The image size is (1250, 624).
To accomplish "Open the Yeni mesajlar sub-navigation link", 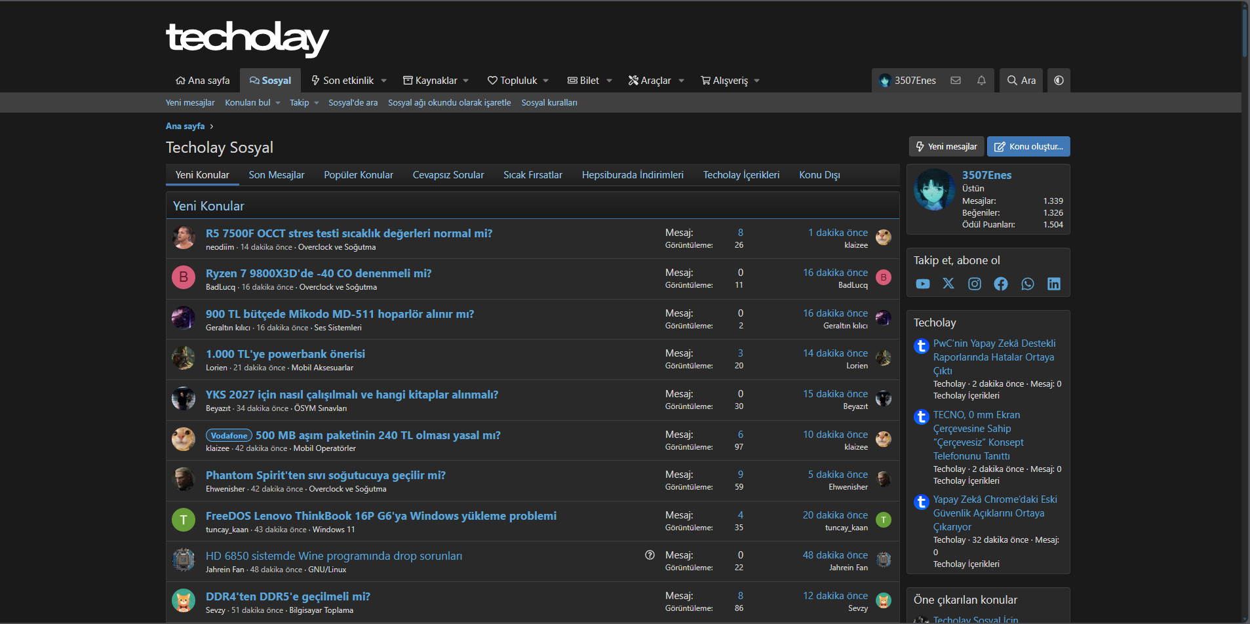I will pyautogui.click(x=190, y=103).
